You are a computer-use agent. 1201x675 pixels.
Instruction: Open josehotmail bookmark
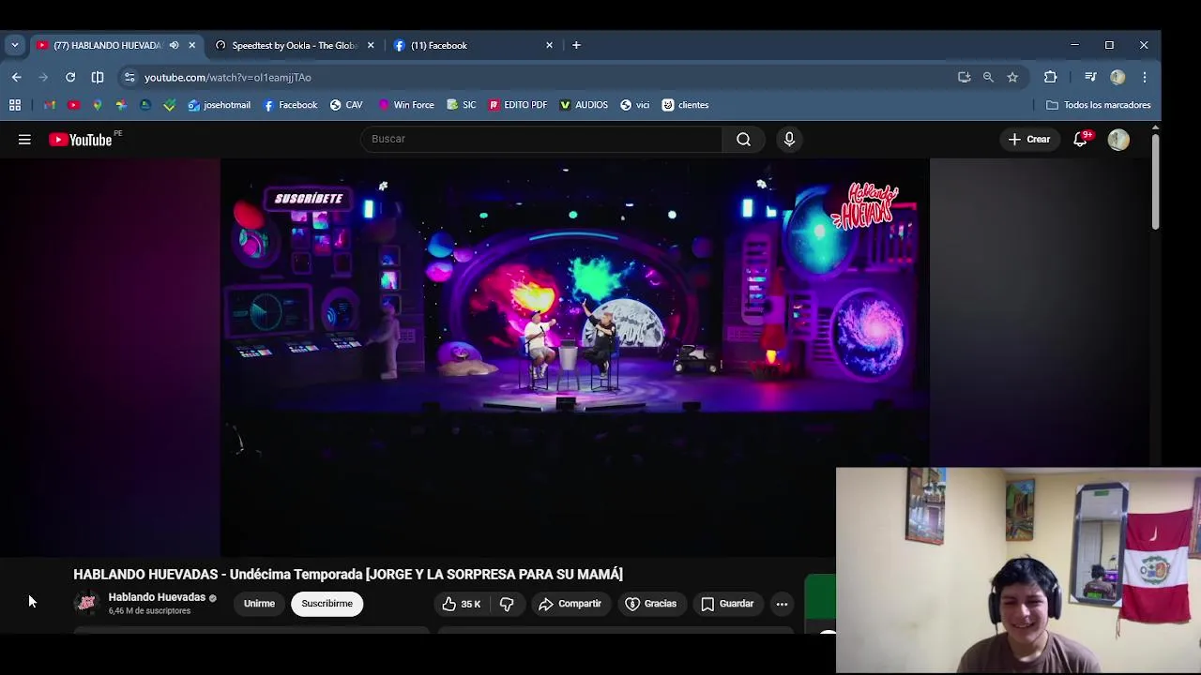coord(220,105)
